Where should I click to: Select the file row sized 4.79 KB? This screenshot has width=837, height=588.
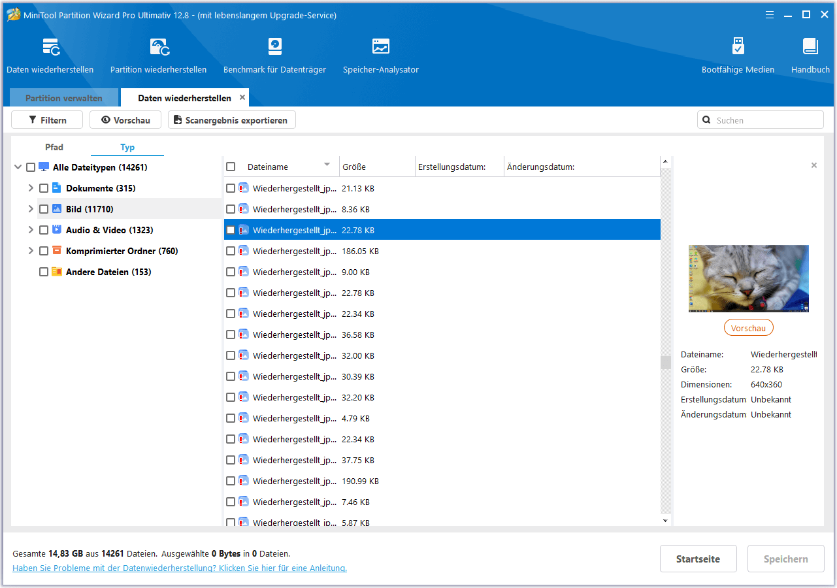coord(442,418)
